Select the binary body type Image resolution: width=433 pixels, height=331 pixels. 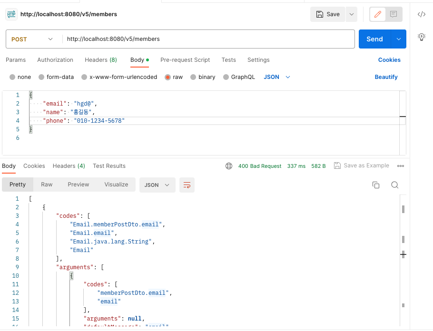click(x=193, y=77)
